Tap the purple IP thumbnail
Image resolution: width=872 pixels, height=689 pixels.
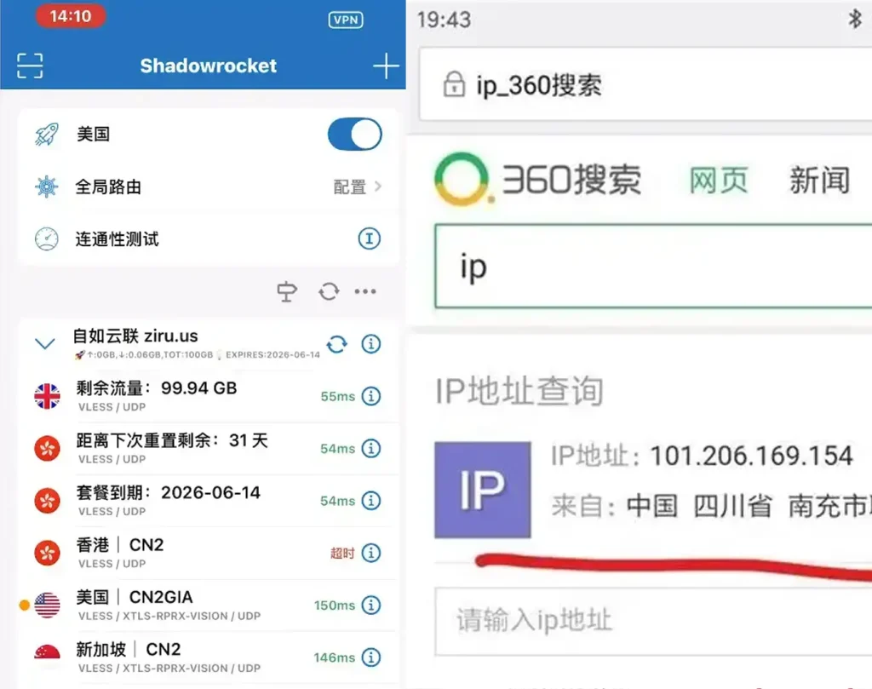click(x=483, y=490)
